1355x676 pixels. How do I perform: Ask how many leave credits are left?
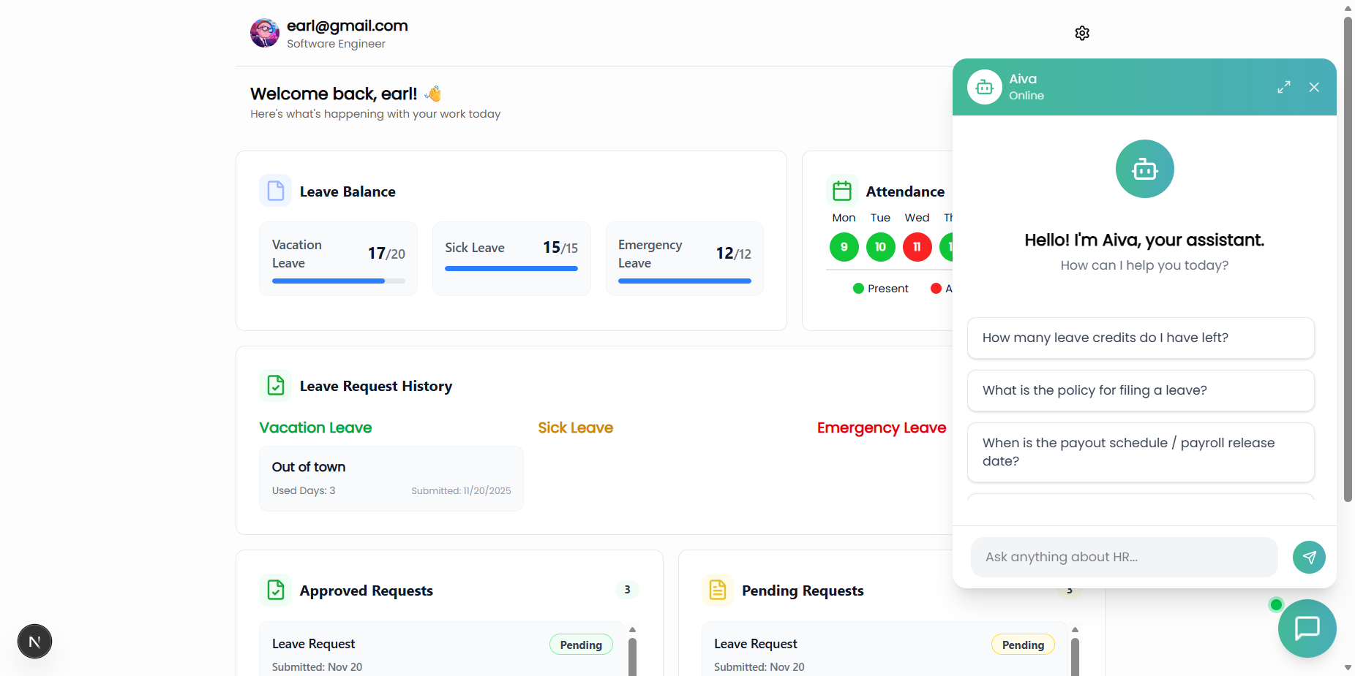[1140, 338]
